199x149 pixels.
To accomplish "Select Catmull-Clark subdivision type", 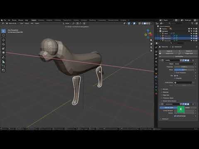I will pyautogui.click(x=168, y=108).
